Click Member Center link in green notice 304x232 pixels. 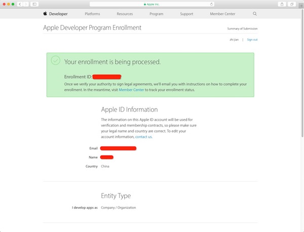(131, 90)
